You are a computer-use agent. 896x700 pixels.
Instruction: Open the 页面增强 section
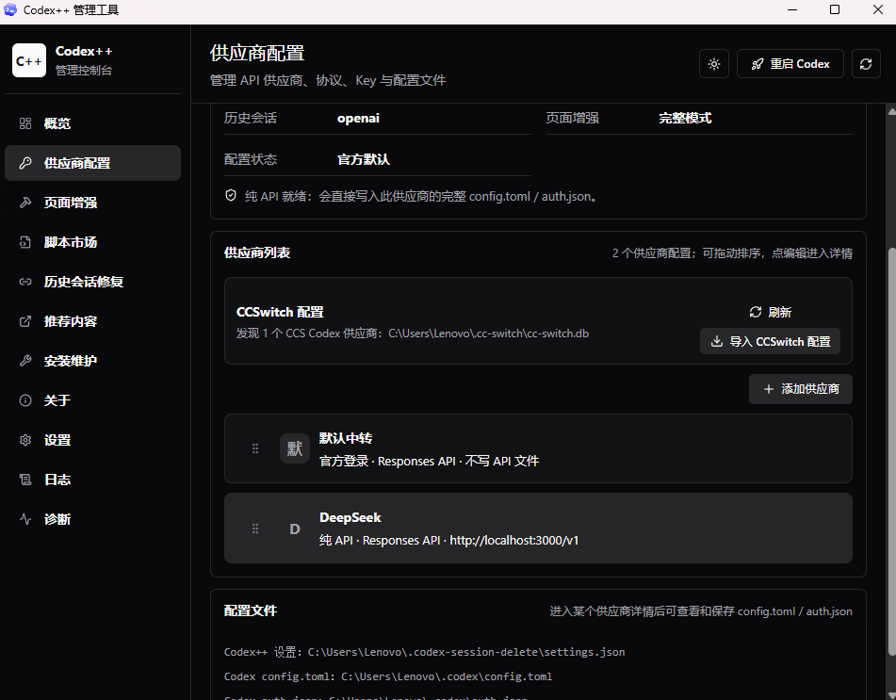[x=92, y=203]
